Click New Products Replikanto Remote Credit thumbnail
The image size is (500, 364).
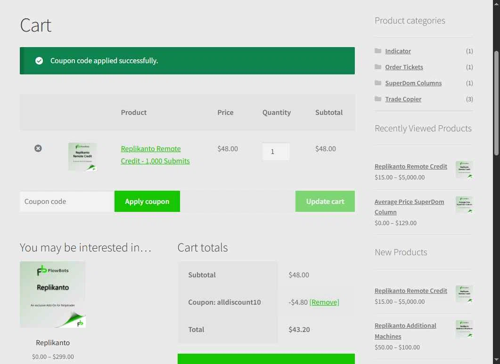pyautogui.click(x=464, y=294)
